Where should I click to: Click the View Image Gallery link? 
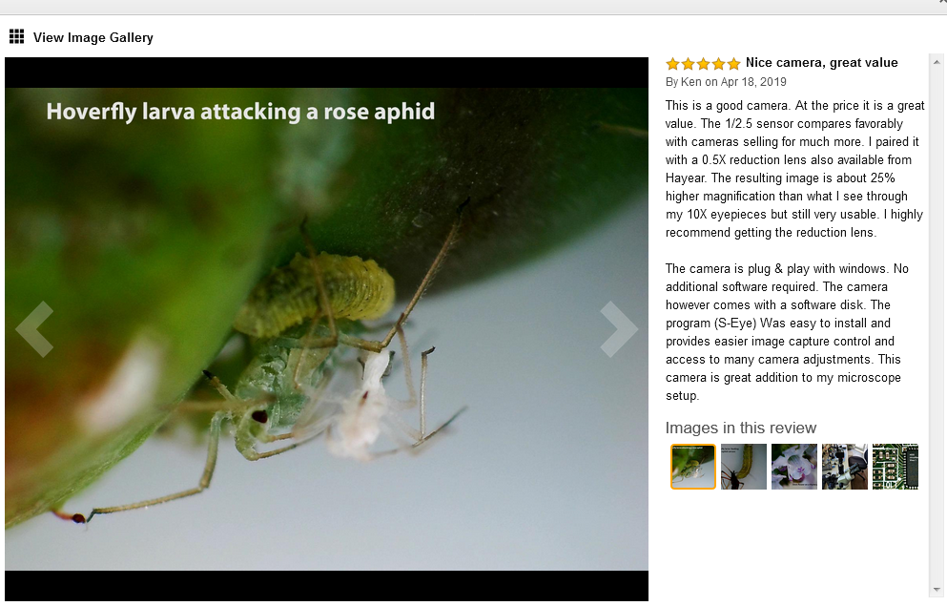(93, 37)
